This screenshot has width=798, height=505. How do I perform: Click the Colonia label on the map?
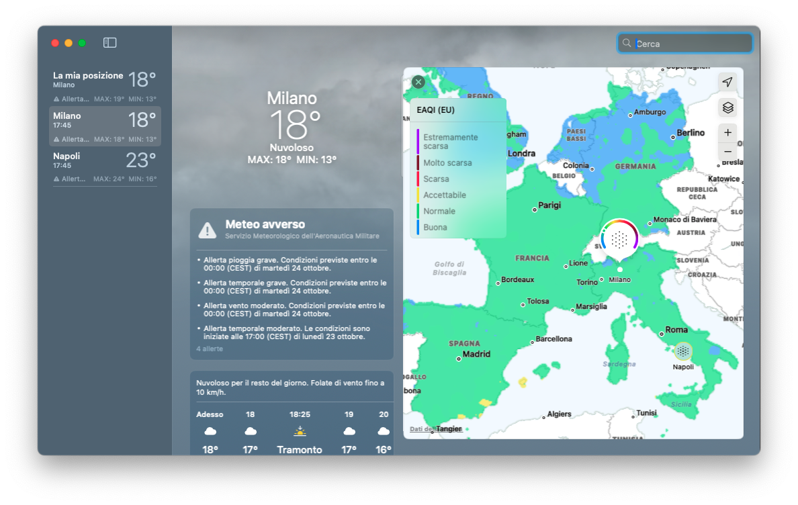[x=576, y=165]
